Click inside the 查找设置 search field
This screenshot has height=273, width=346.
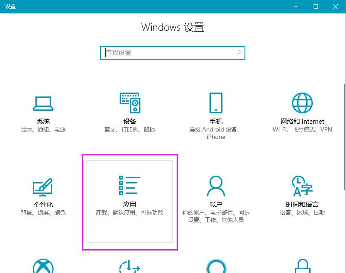point(164,52)
